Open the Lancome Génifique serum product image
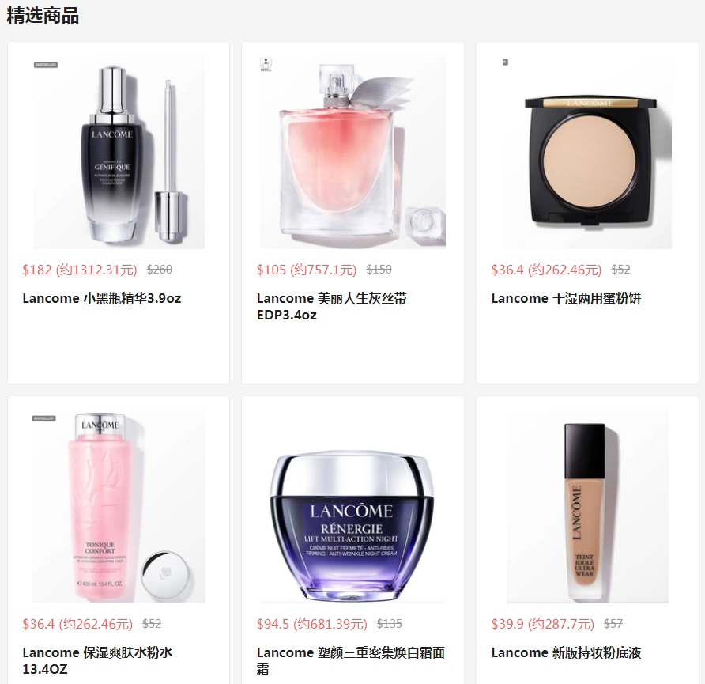Viewport: 705px width, 684px height. pos(119,153)
